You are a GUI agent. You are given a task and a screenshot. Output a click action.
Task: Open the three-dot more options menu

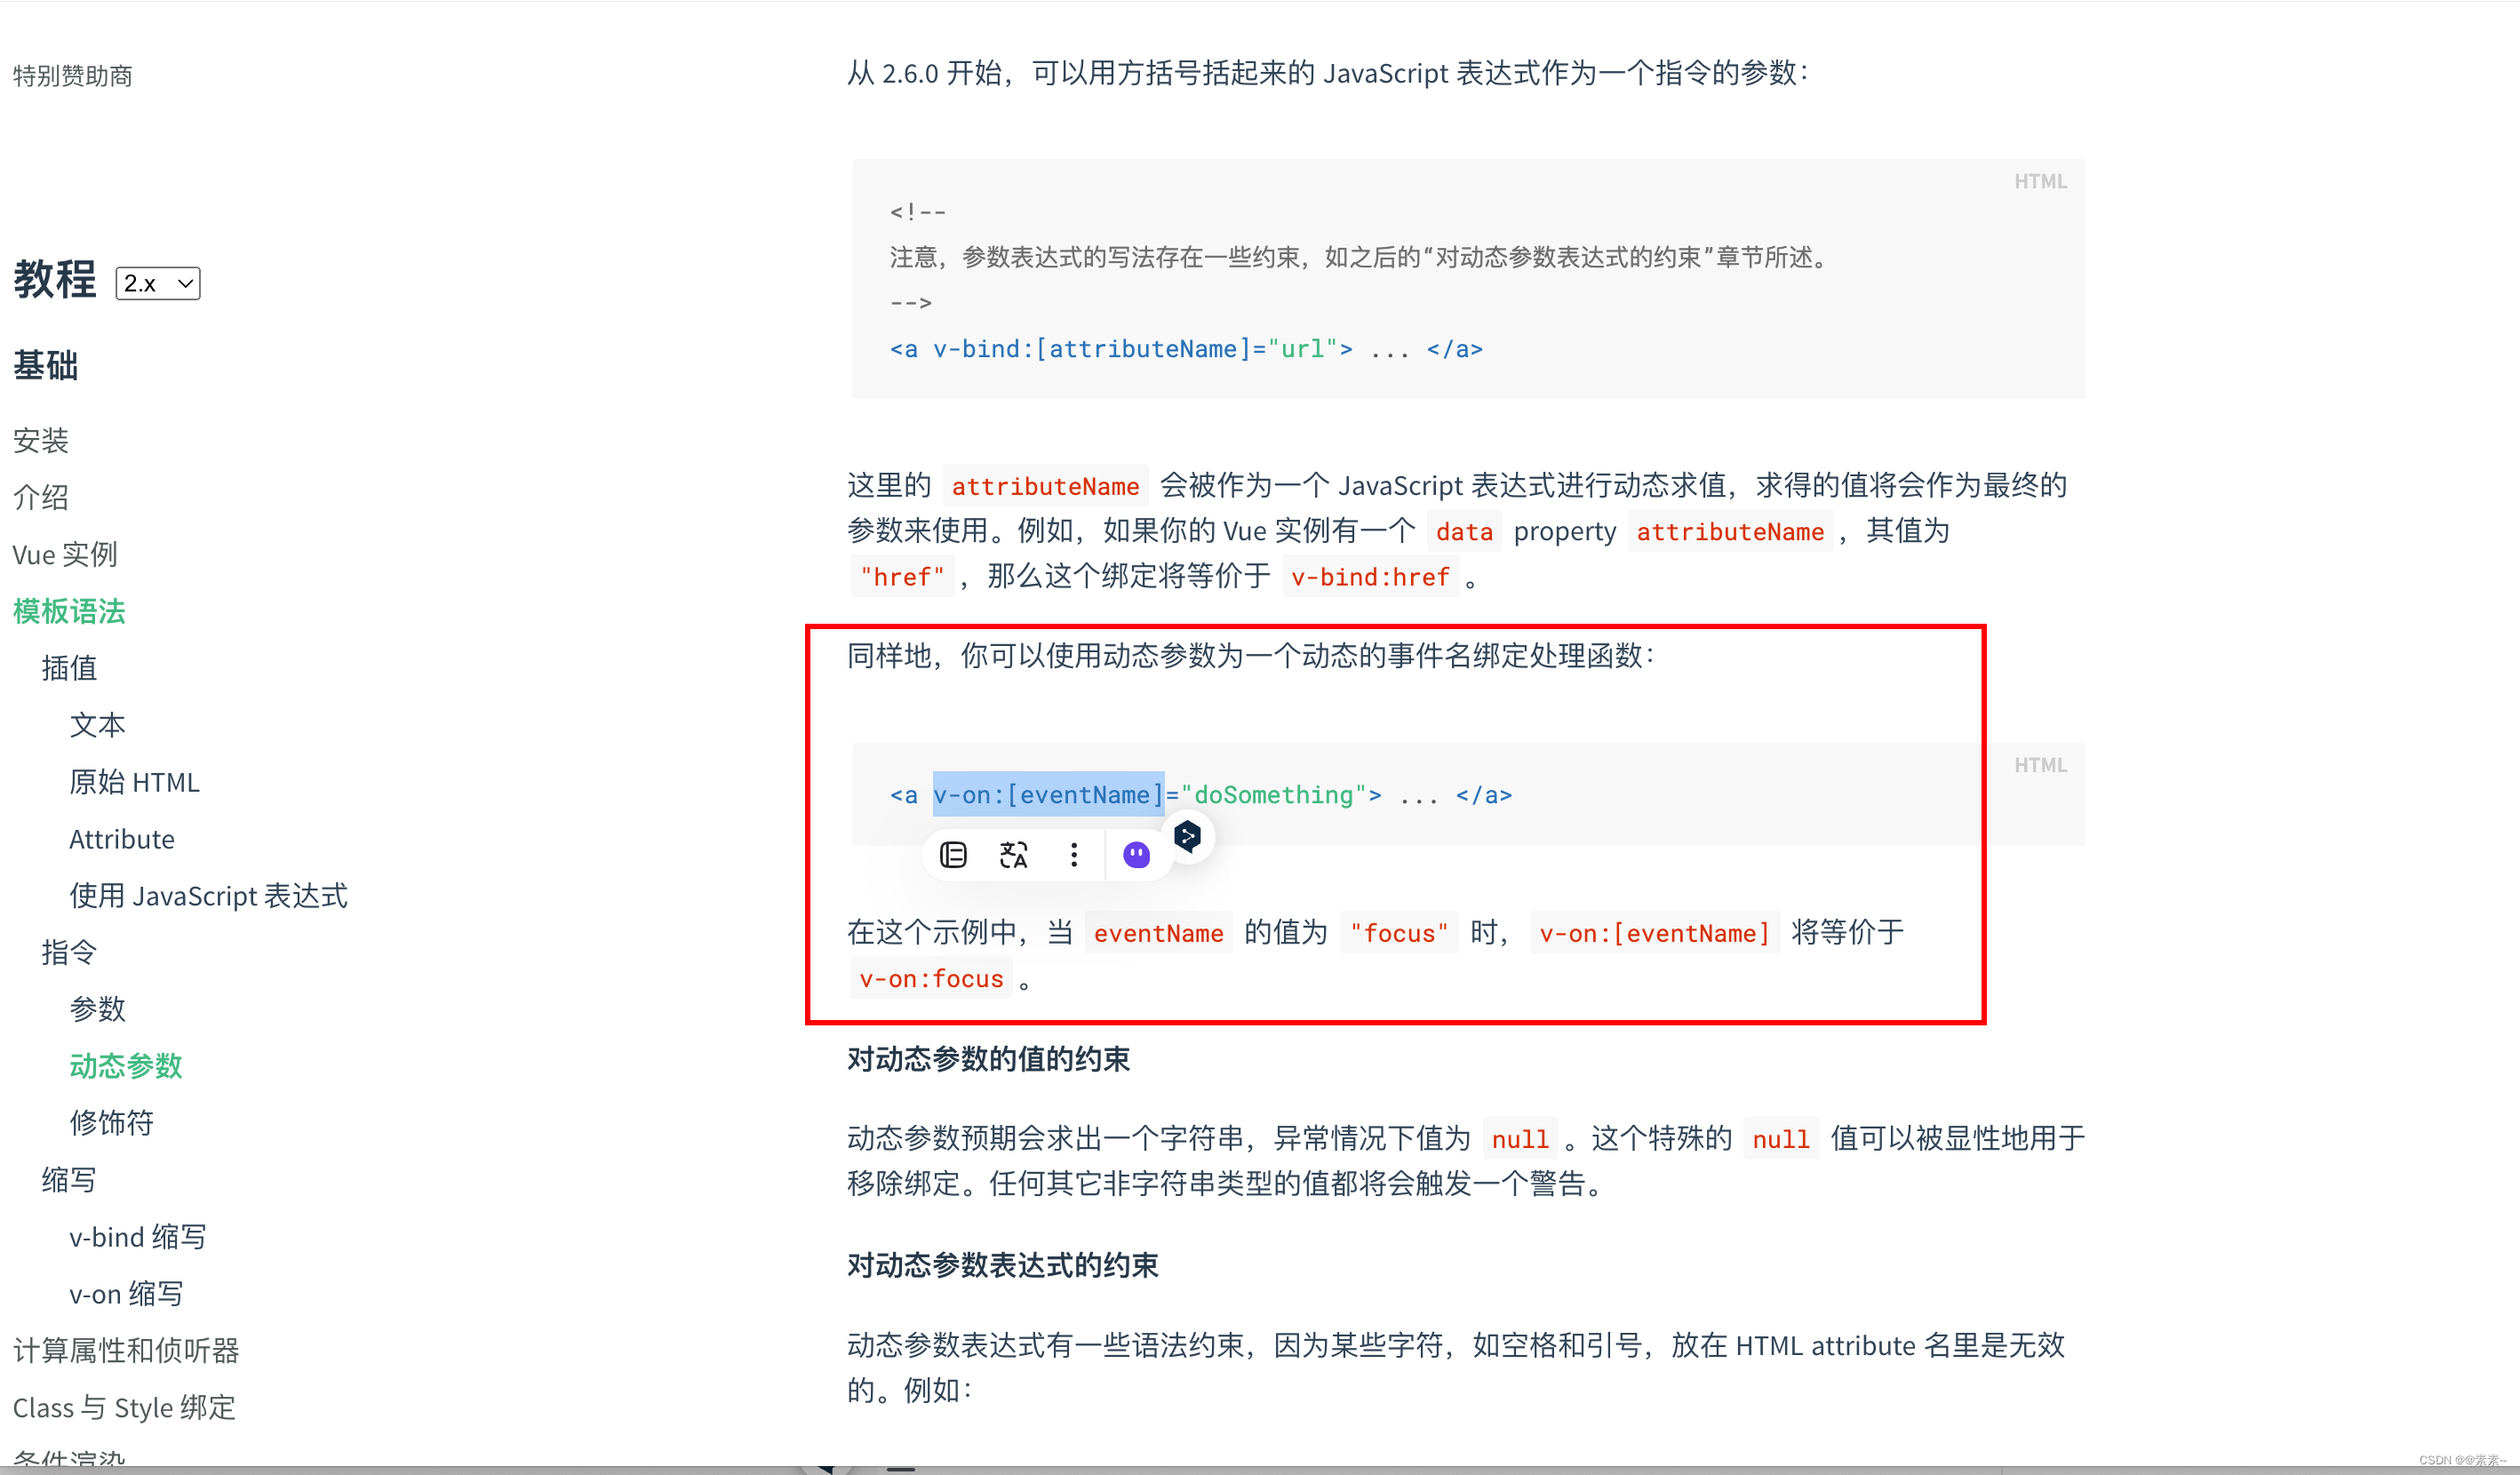click(1074, 855)
